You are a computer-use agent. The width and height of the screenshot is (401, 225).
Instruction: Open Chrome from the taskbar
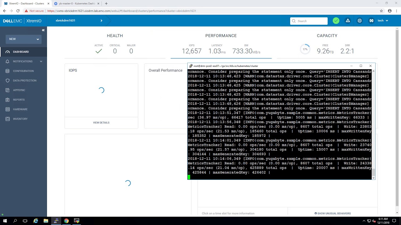(x=66, y=221)
